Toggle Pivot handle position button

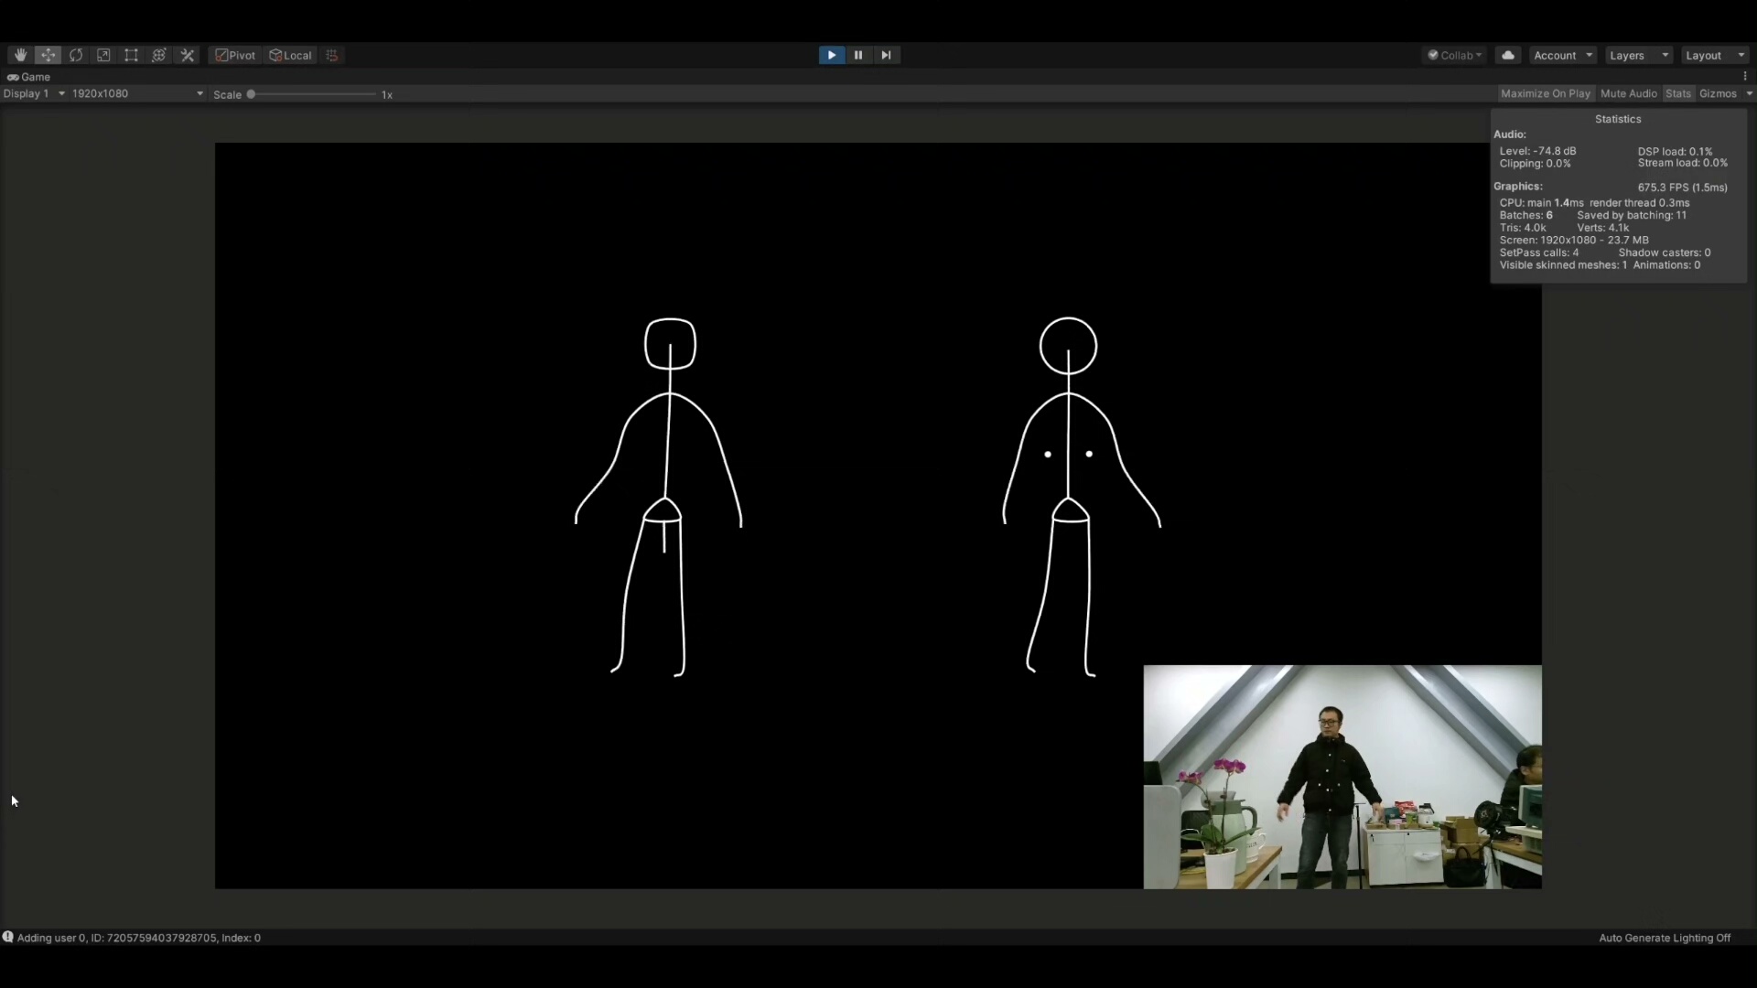[235, 56]
